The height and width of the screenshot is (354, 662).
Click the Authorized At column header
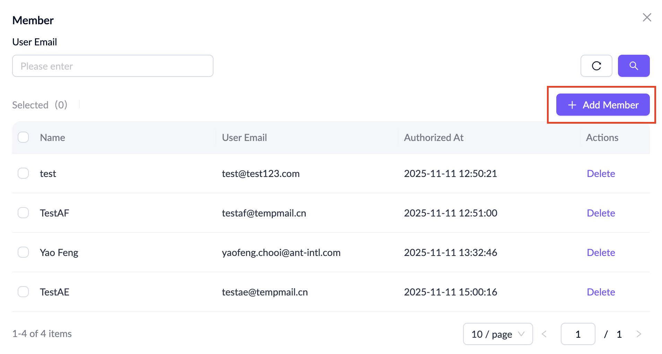pyautogui.click(x=434, y=137)
